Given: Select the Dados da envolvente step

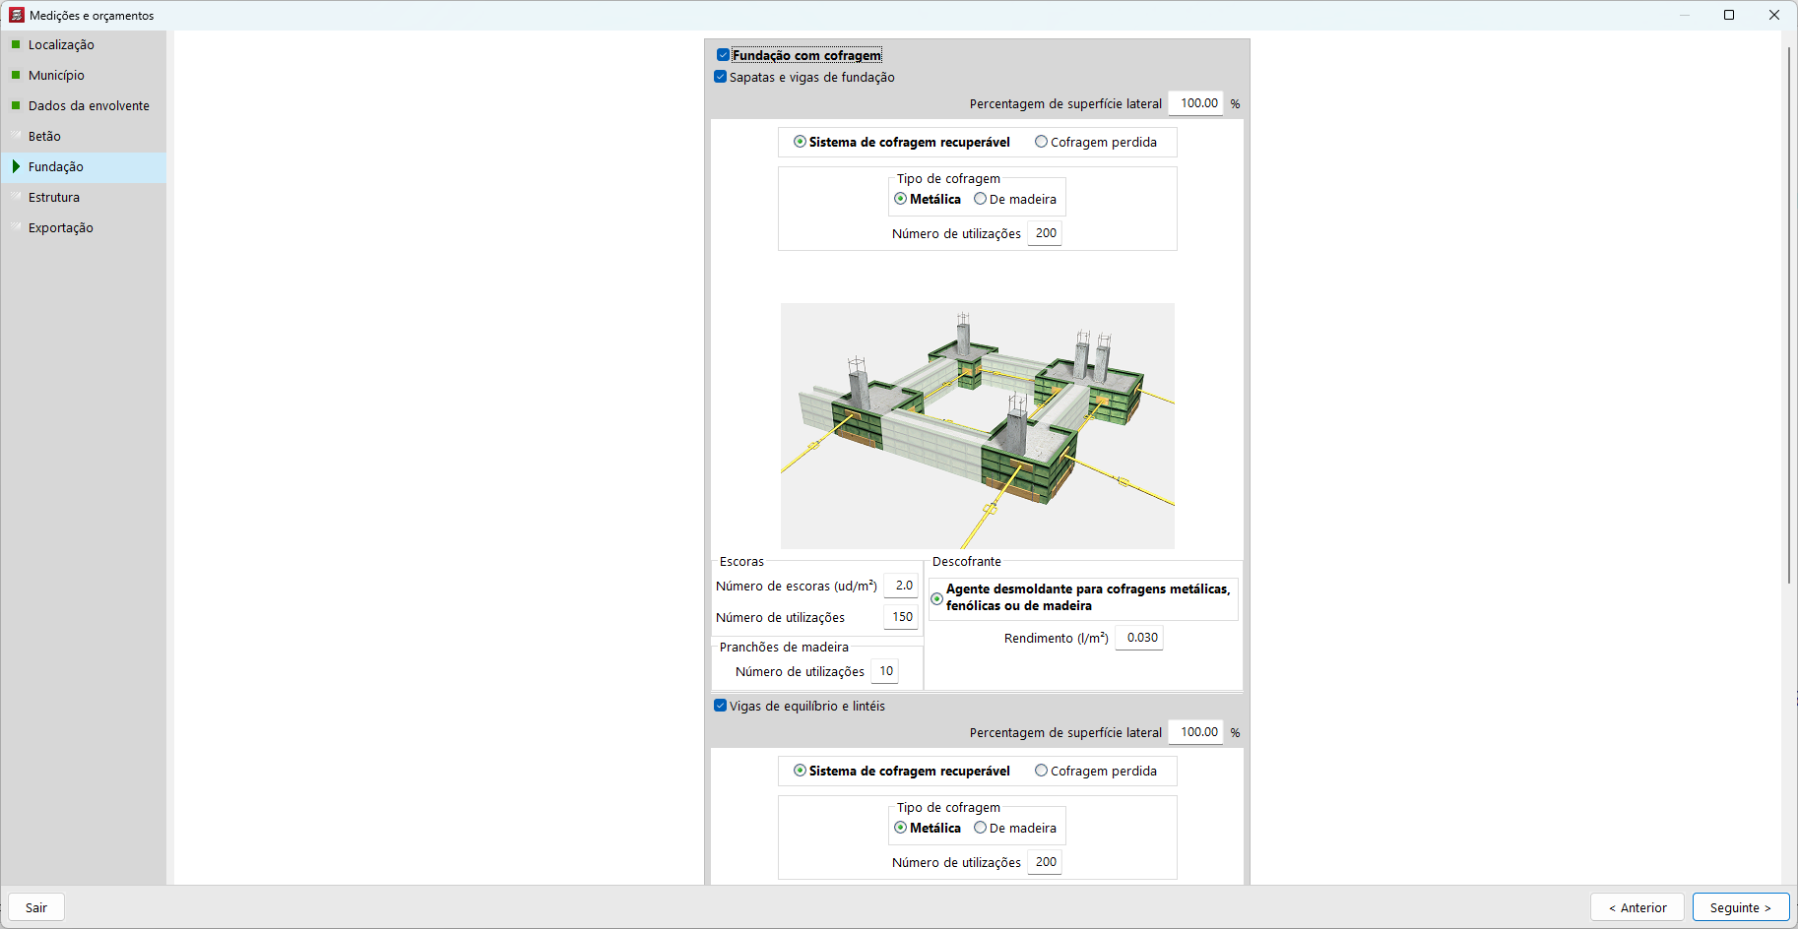Looking at the screenshot, I should 84,106.
